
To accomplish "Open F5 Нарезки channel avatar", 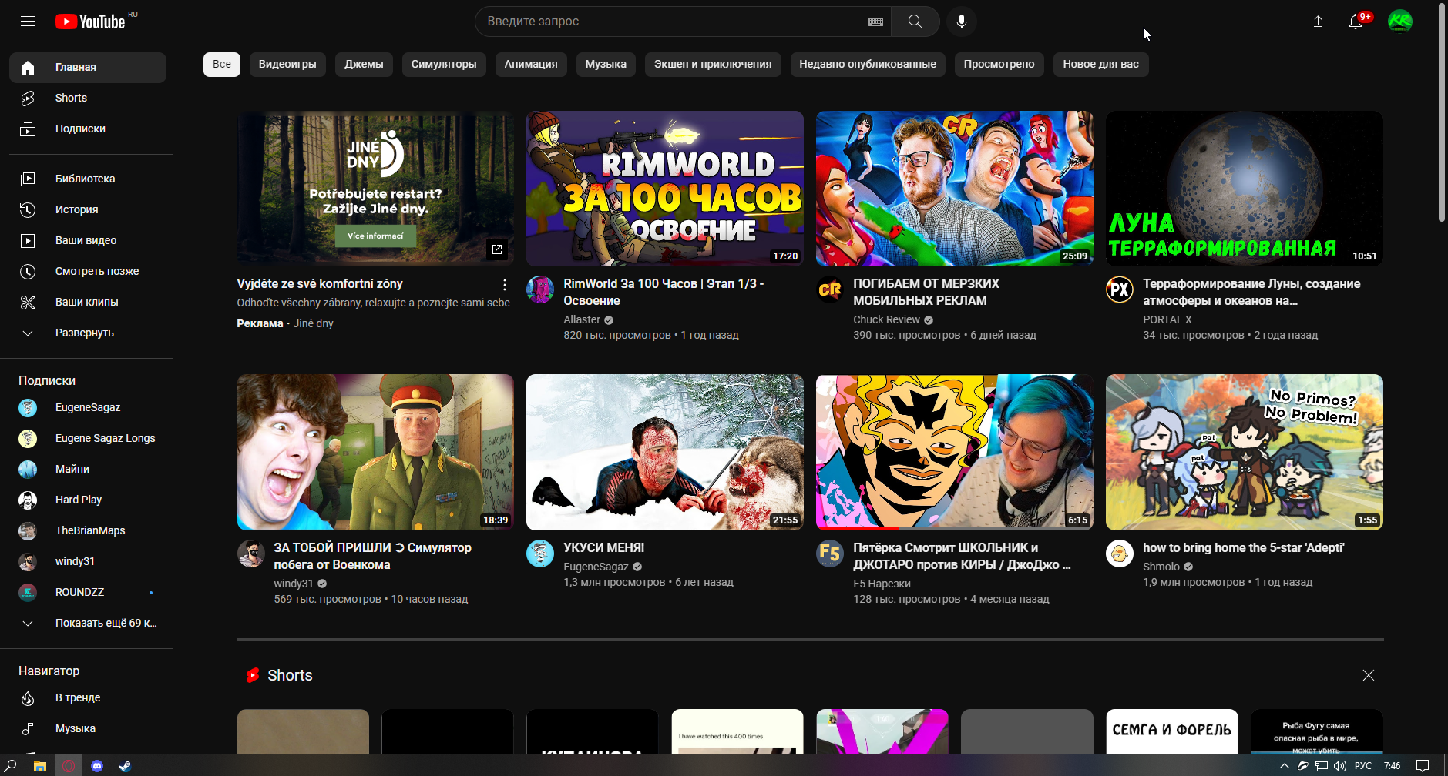I will pyautogui.click(x=830, y=554).
